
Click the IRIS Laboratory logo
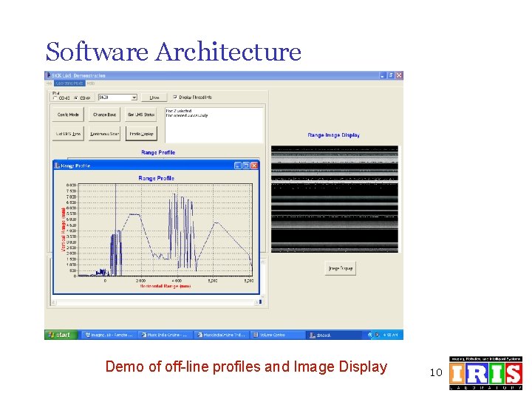(486, 373)
